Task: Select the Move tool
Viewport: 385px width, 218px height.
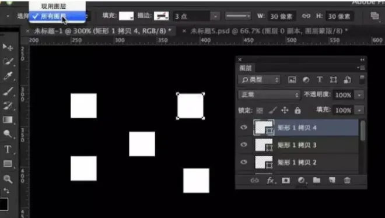Action: pyautogui.click(x=8, y=47)
